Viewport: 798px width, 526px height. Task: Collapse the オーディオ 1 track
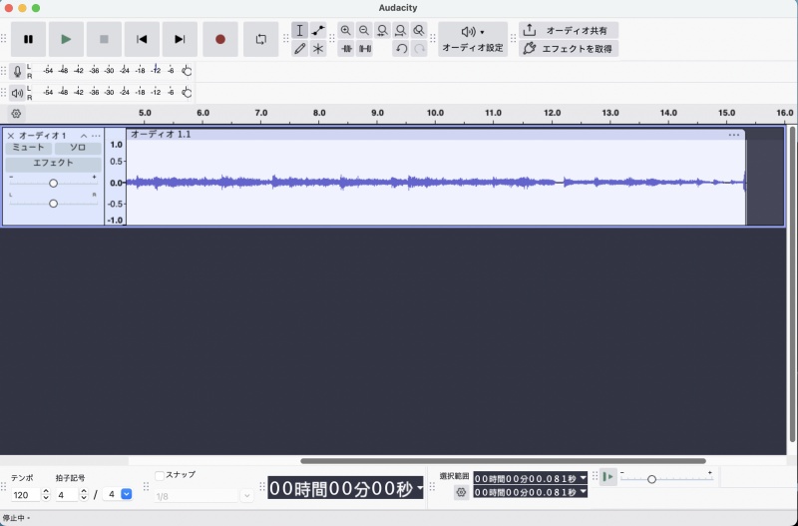point(84,136)
